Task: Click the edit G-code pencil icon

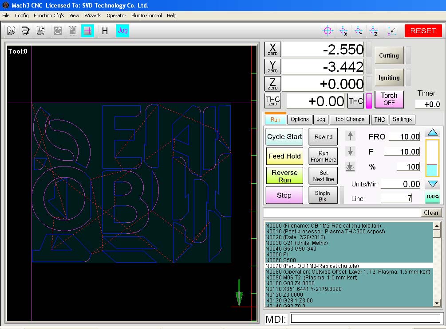Action: coord(26,31)
